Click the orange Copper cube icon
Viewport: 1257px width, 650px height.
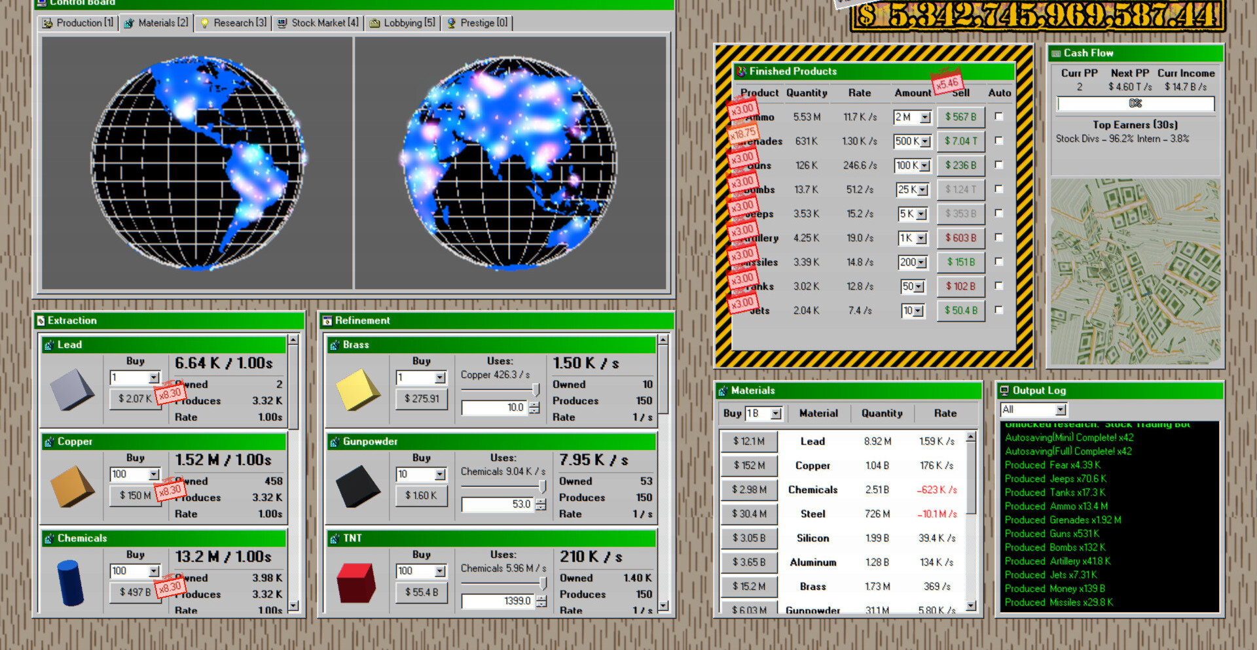pos(72,486)
